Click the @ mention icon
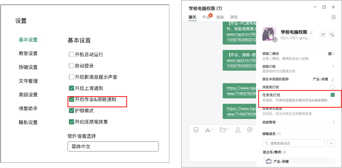Image resolution: width=342 pixels, height=168 pixels. point(249,130)
